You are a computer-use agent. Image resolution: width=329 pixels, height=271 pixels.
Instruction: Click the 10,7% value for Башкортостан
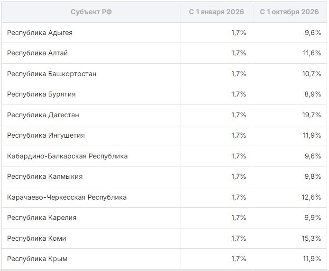312,74
